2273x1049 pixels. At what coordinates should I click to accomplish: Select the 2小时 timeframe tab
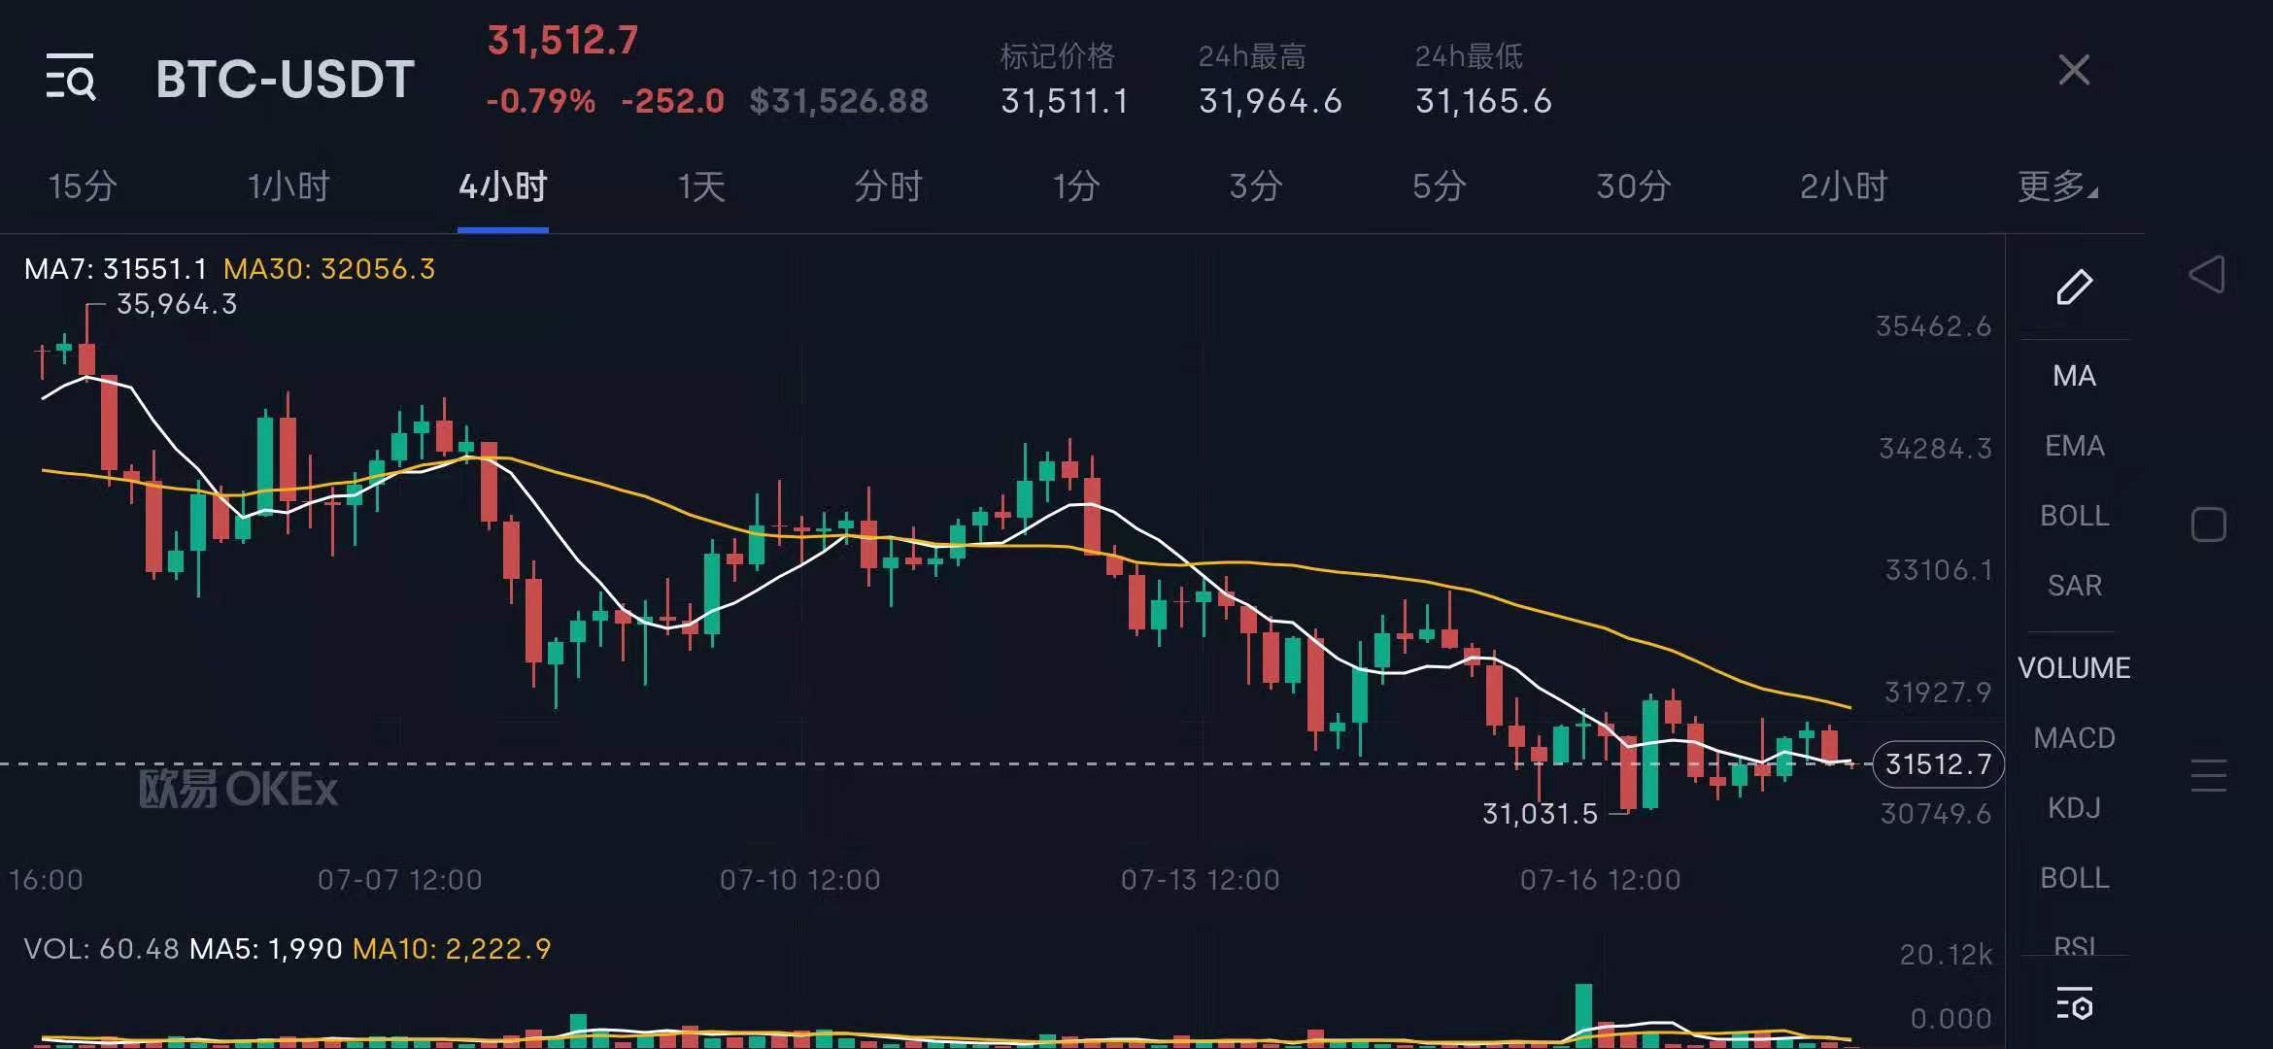(1843, 186)
